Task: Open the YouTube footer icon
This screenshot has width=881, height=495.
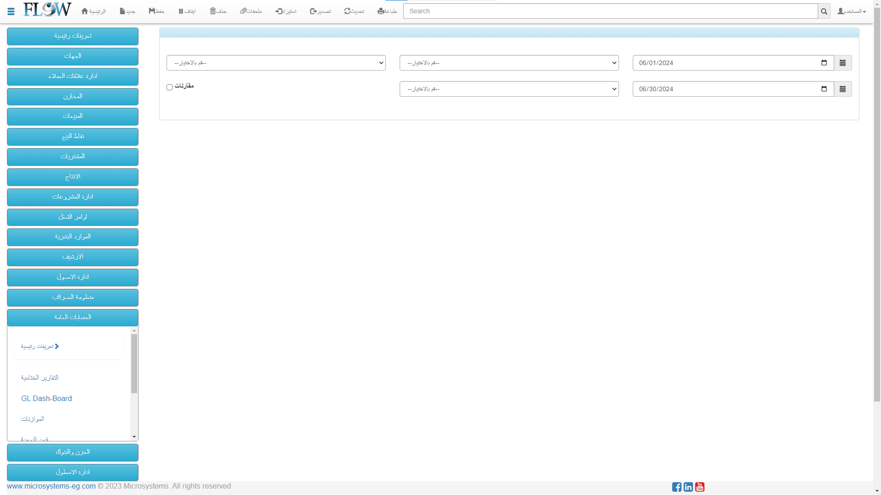Action: coord(700,487)
